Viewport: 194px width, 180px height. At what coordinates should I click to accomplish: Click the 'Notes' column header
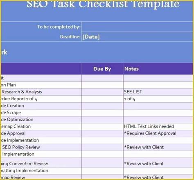pos(158,69)
